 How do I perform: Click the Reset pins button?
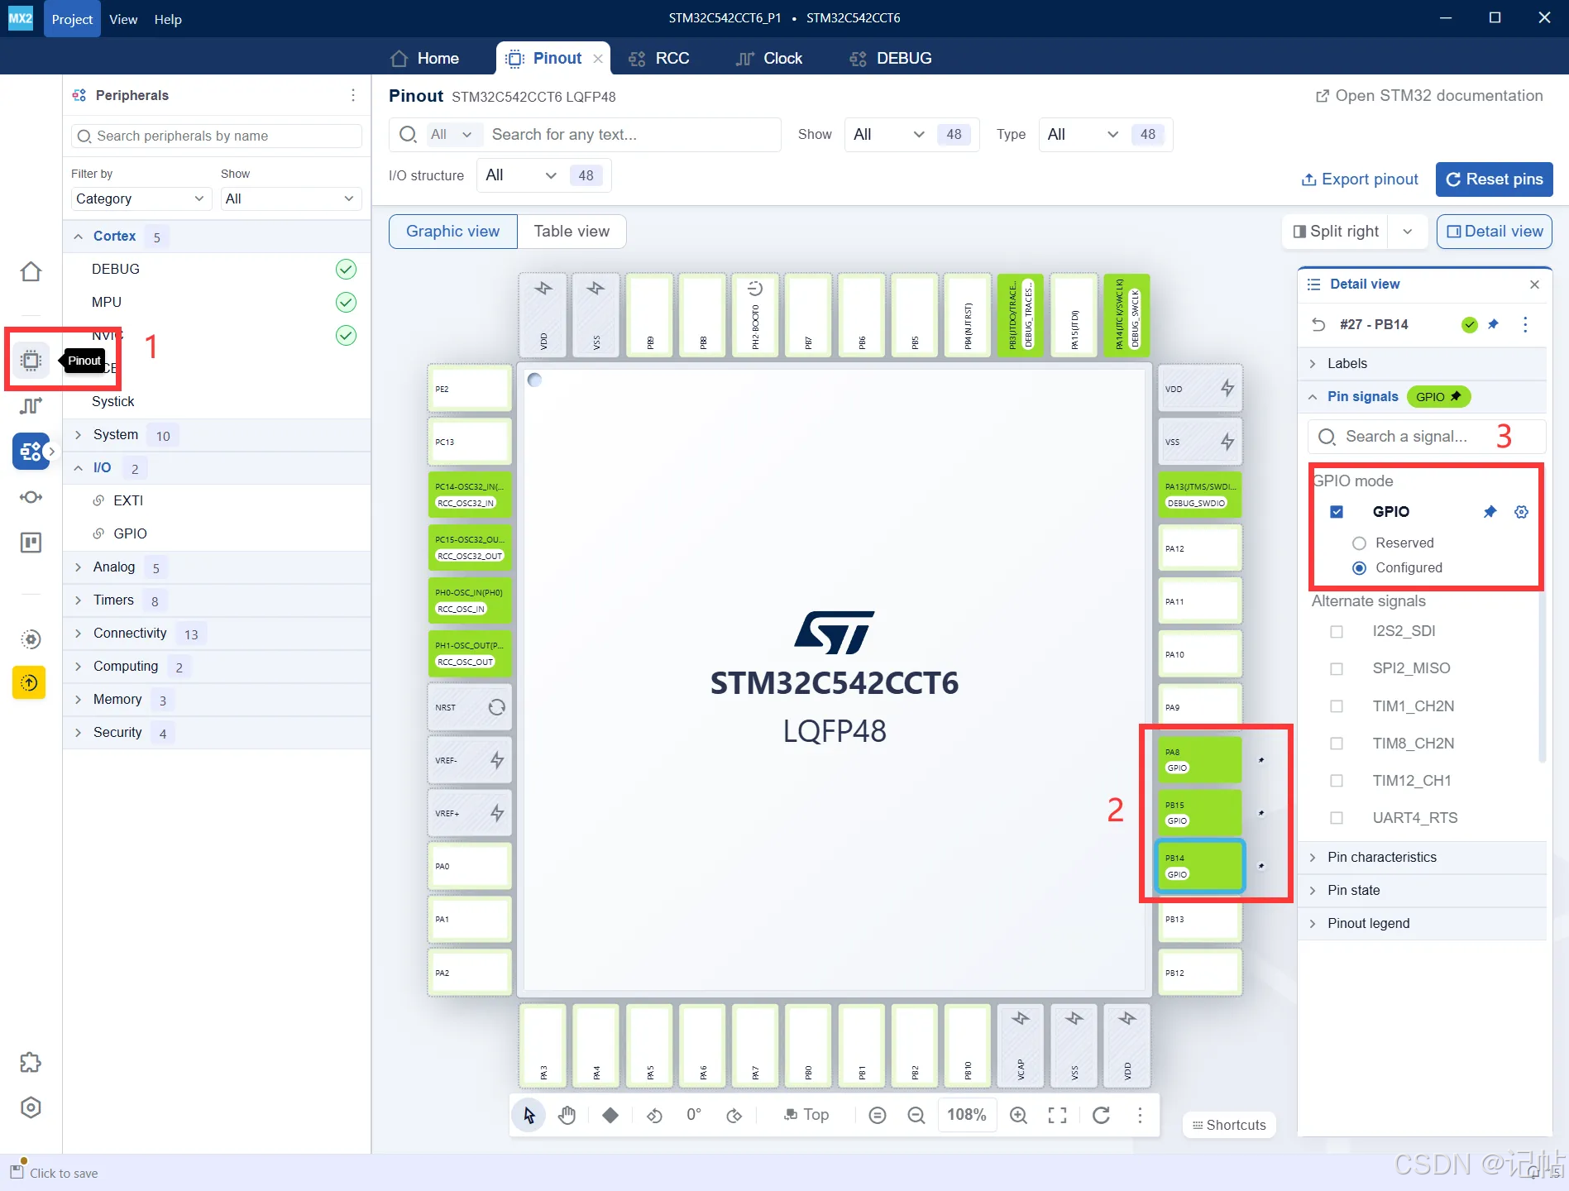tap(1495, 179)
